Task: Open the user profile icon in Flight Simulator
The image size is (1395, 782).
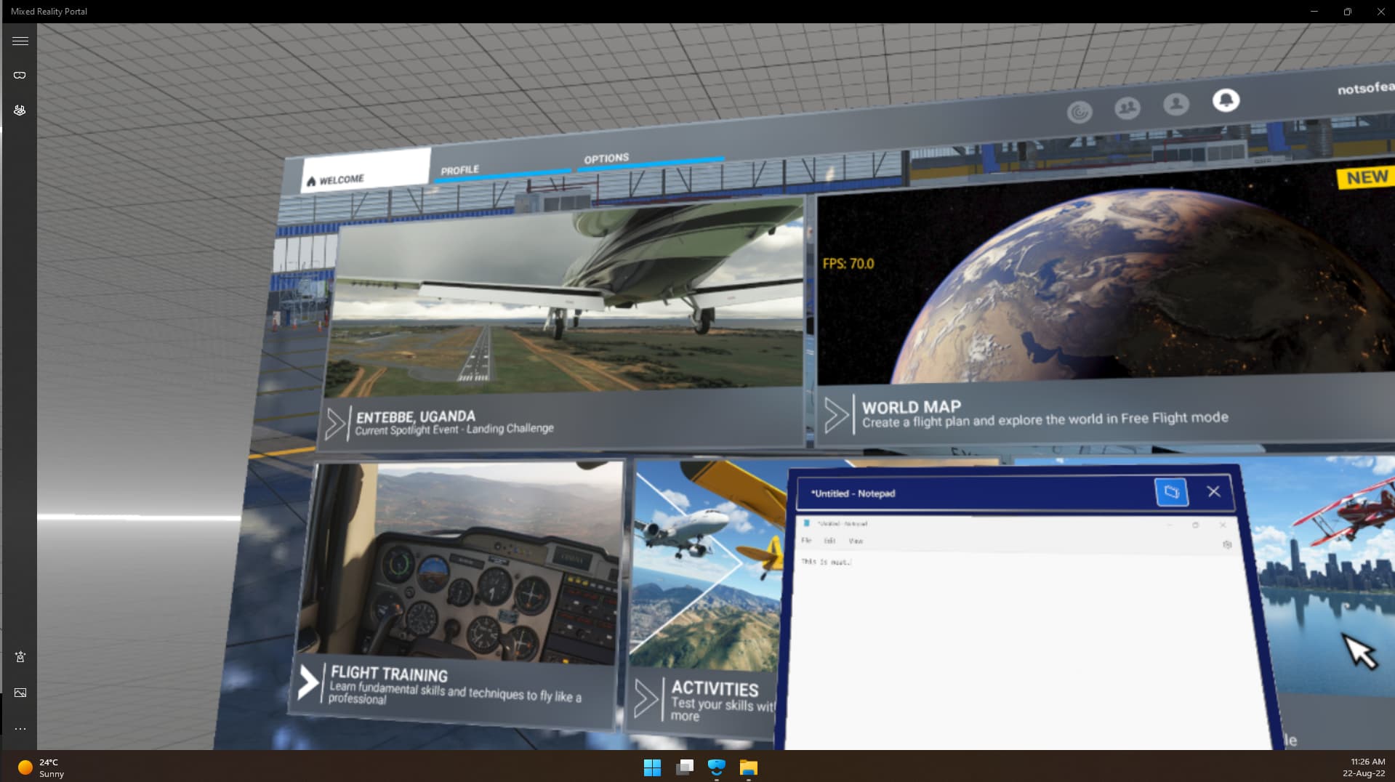Action: 1175,105
